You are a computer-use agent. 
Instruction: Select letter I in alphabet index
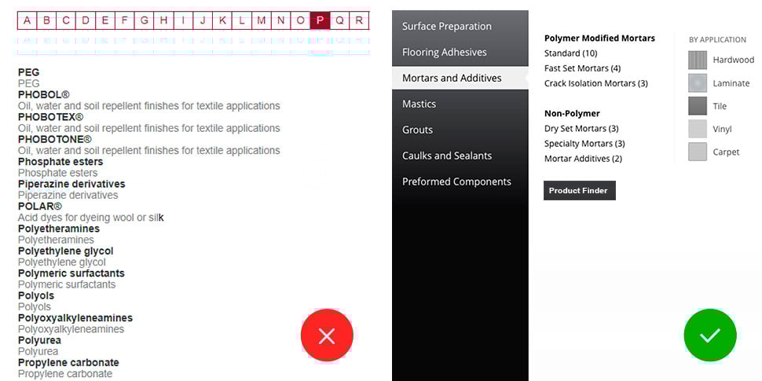[183, 20]
